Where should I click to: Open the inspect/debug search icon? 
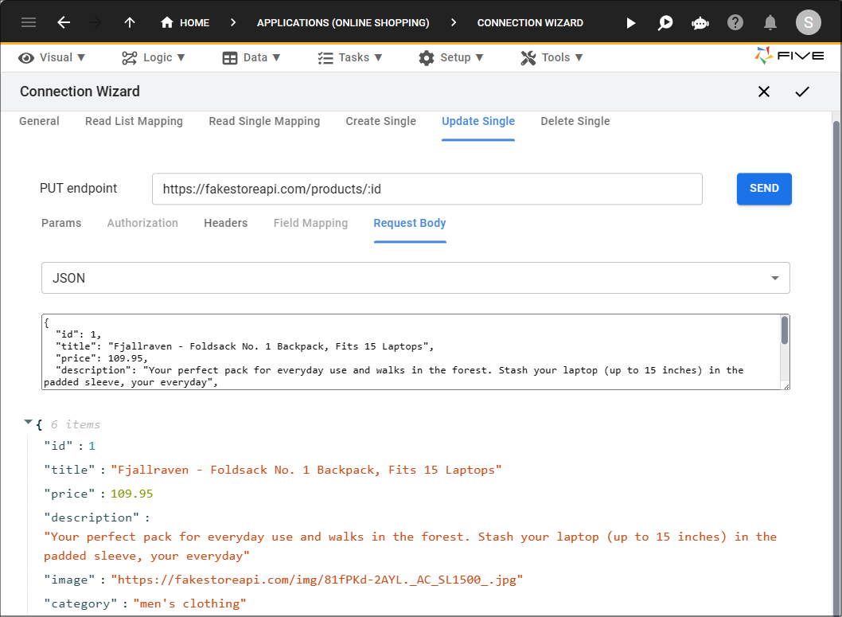[665, 23]
